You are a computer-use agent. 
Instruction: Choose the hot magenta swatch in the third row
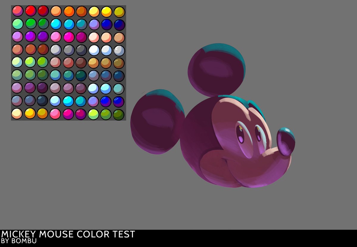(69, 37)
